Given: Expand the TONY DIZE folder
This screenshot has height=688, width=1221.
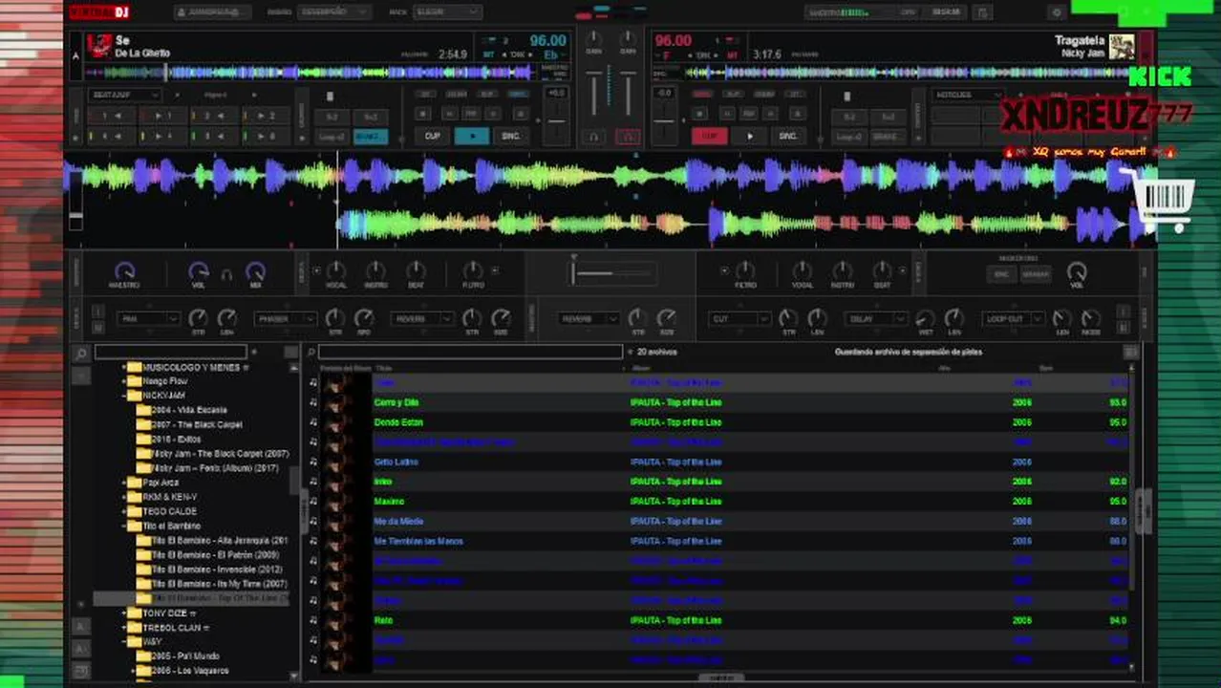Looking at the screenshot, I should (x=123, y=613).
